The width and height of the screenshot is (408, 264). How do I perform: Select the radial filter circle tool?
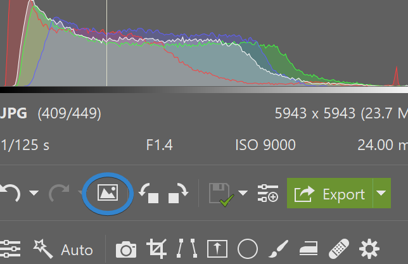pos(247,249)
